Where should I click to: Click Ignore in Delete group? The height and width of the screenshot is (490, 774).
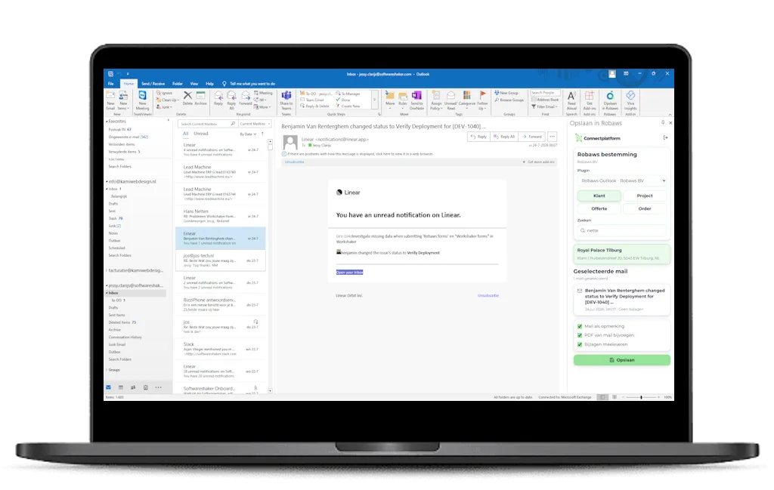[164, 93]
